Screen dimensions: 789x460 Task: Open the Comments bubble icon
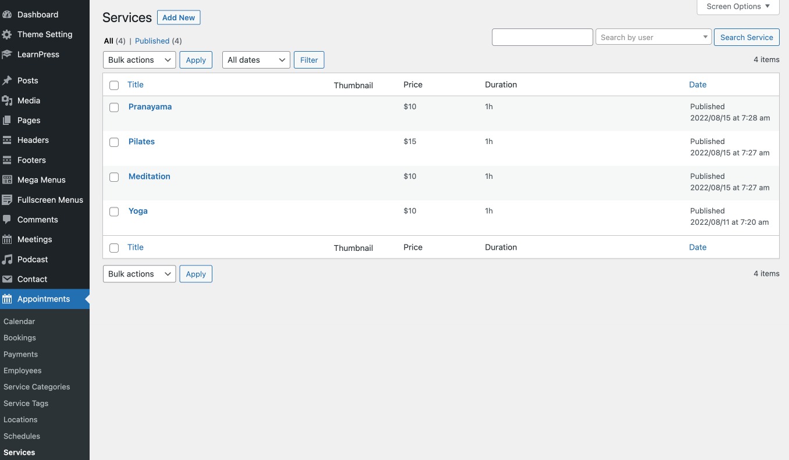[8, 220]
